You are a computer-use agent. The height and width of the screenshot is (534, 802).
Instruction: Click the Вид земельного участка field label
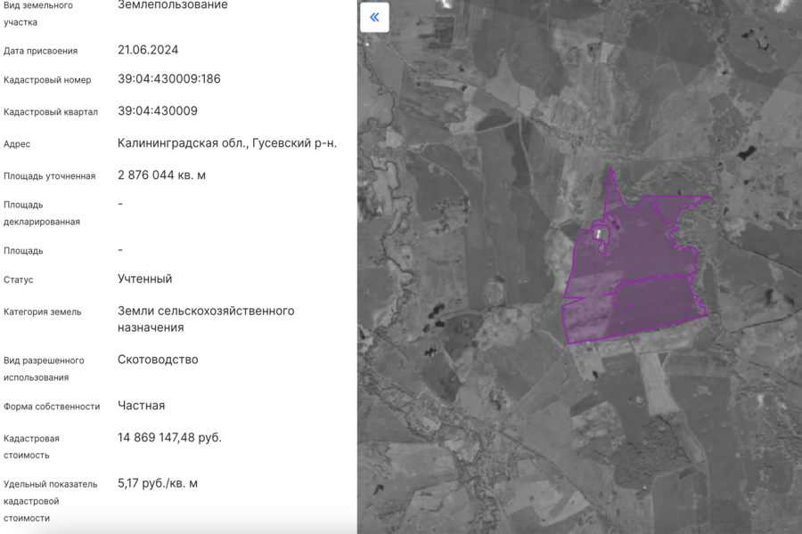[x=41, y=13]
